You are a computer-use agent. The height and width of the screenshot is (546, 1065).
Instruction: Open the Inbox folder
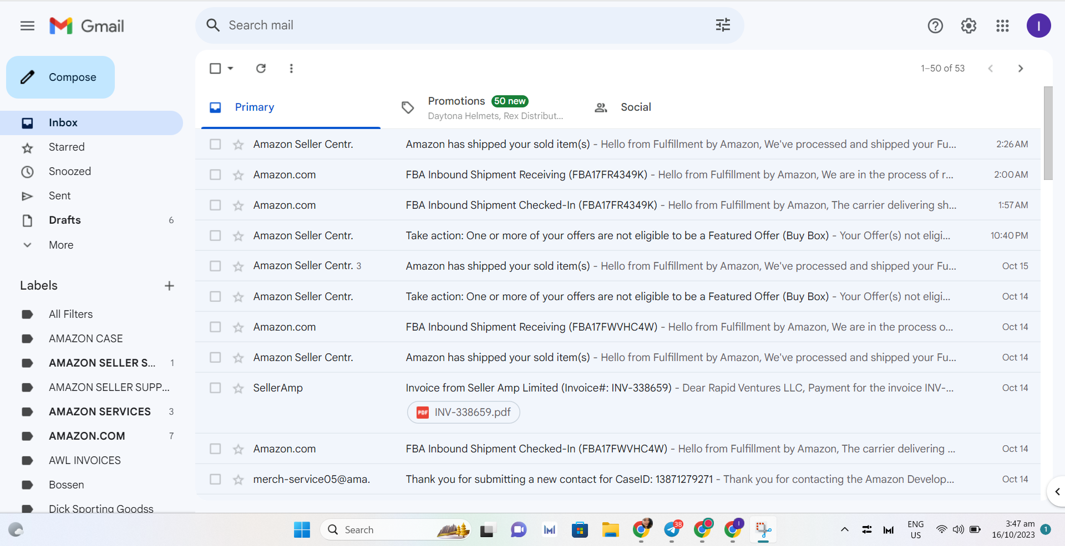(92, 123)
